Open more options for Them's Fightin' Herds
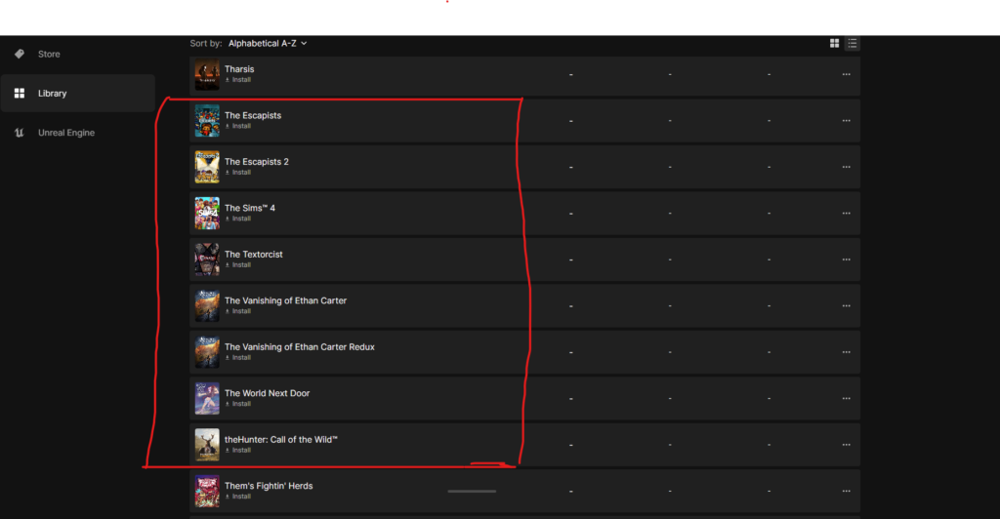 (x=847, y=491)
